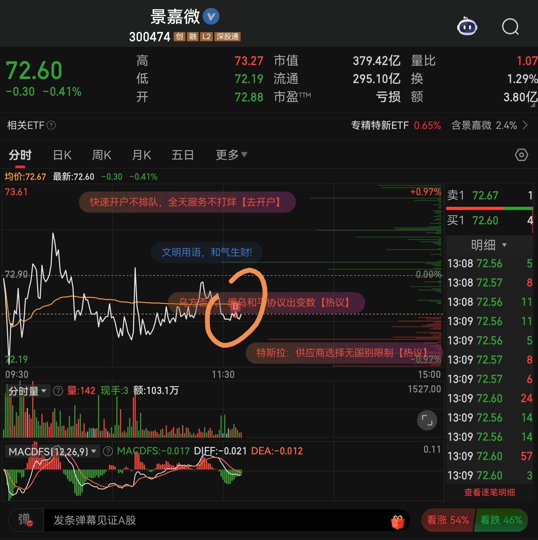Screen dimensions: 538x540
Task: Vote 看跌 46% bearish
Action: 501,520
